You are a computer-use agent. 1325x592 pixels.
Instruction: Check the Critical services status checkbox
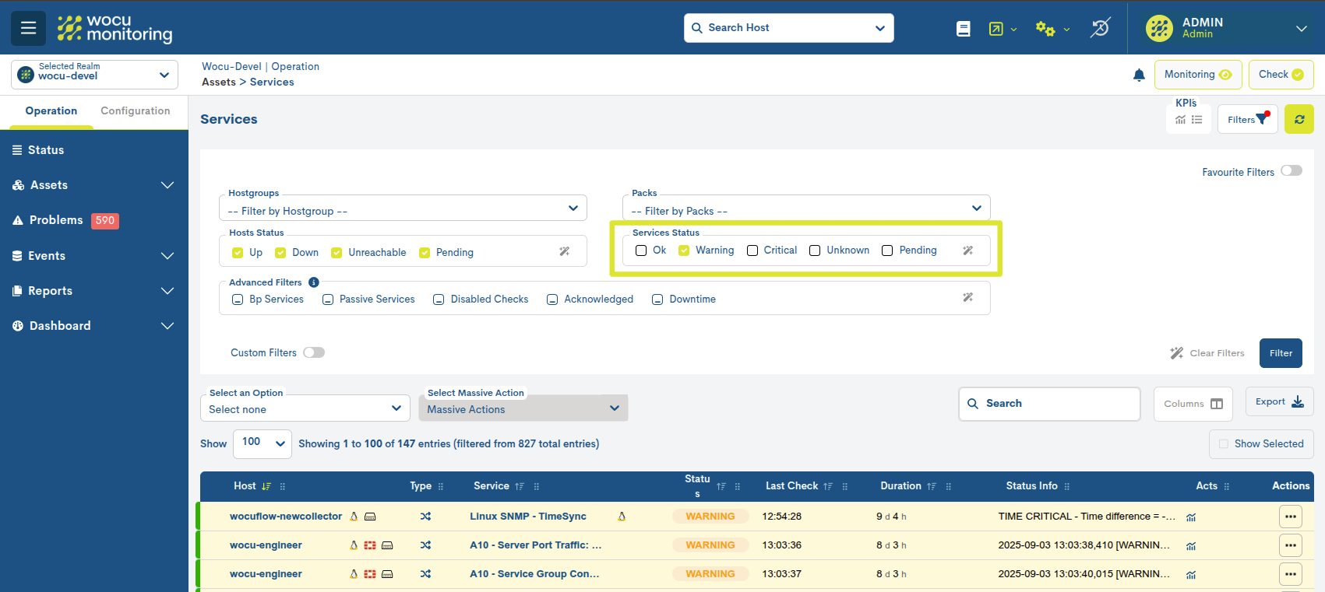point(752,250)
